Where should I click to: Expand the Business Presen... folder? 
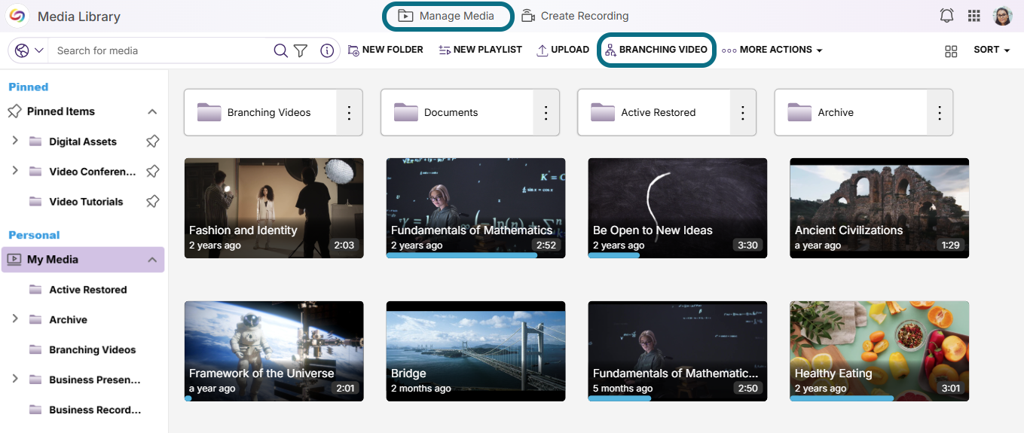pos(15,379)
